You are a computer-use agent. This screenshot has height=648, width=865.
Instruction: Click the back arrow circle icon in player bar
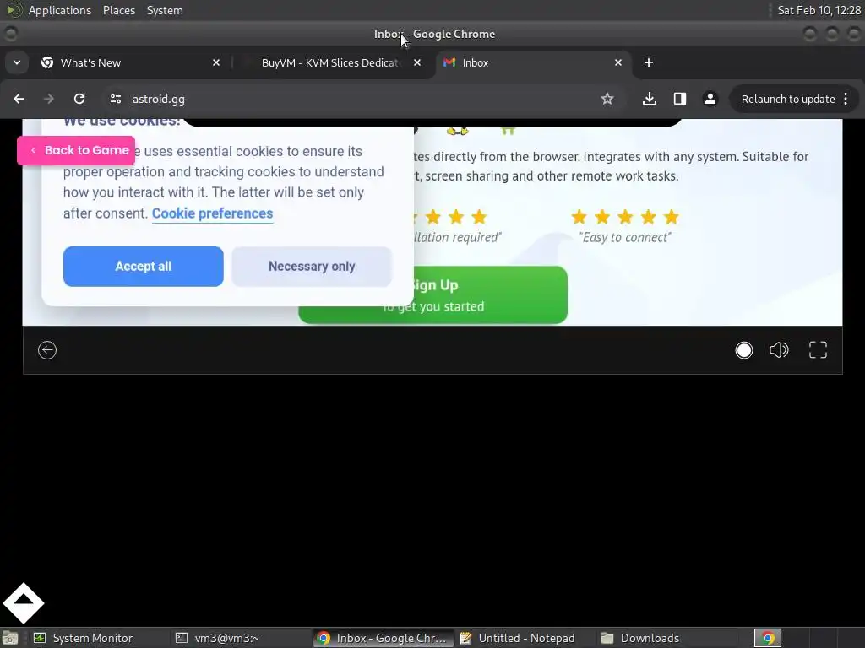tap(47, 350)
